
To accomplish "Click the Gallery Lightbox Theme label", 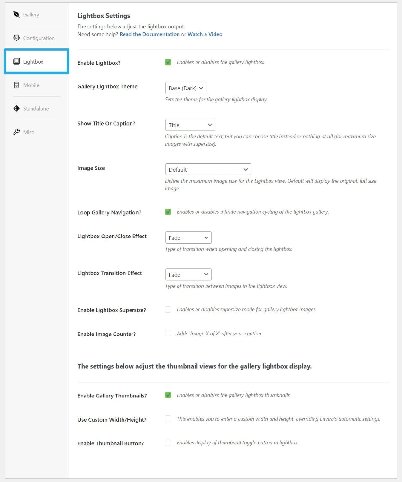I will point(107,86).
